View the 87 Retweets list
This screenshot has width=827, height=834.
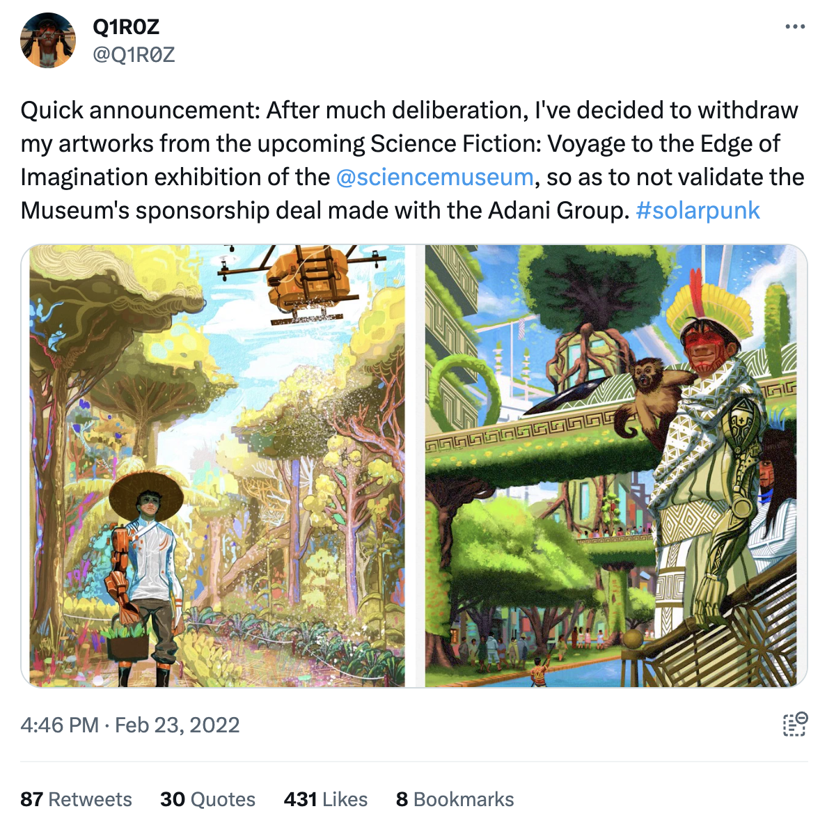(x=76, y=799)
